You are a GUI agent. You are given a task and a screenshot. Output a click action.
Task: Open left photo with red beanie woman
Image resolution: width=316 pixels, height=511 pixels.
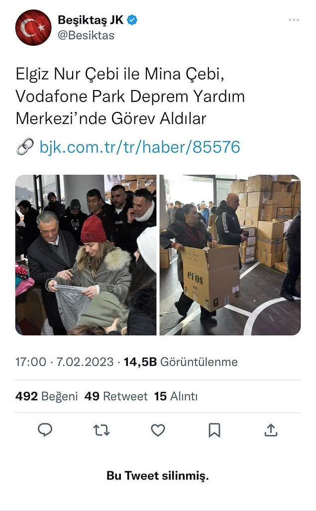pyautogui.click(x=86, y=255)
